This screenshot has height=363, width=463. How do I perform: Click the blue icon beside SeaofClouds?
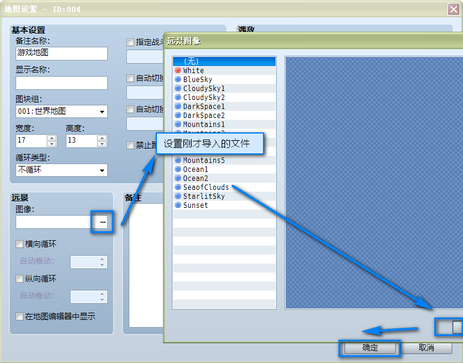coord(178,187)
